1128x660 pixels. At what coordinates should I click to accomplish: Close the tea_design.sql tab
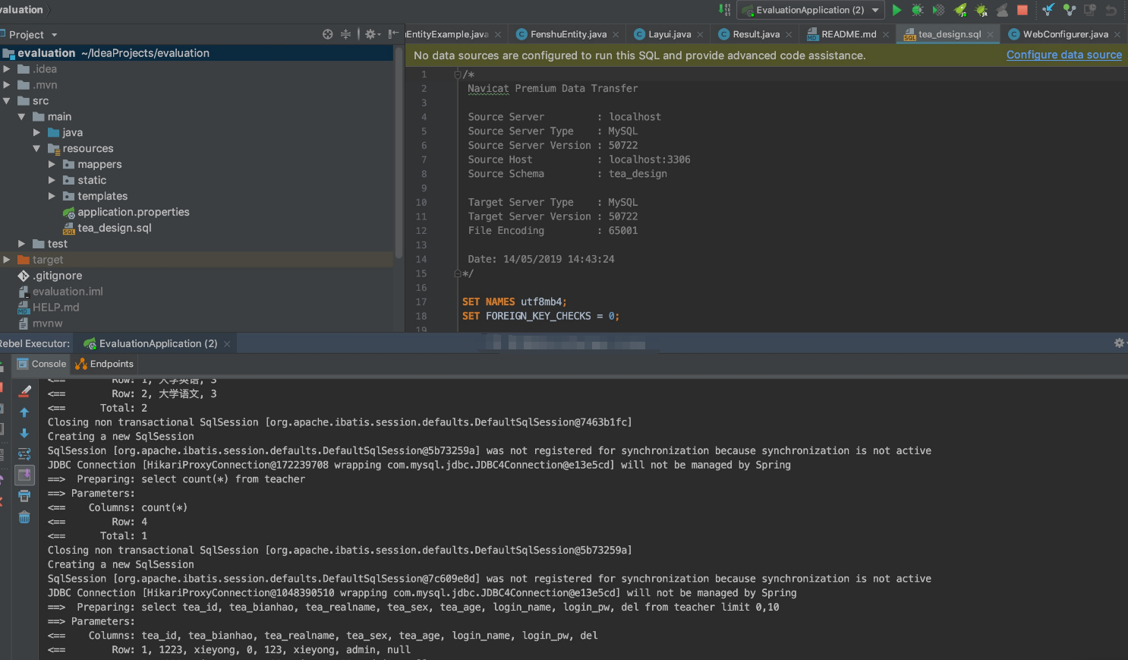coord(991,35)
